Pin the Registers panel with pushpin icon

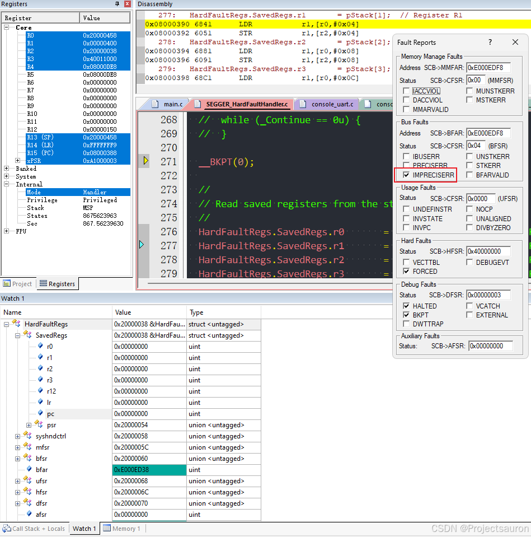tap(117, 4)
